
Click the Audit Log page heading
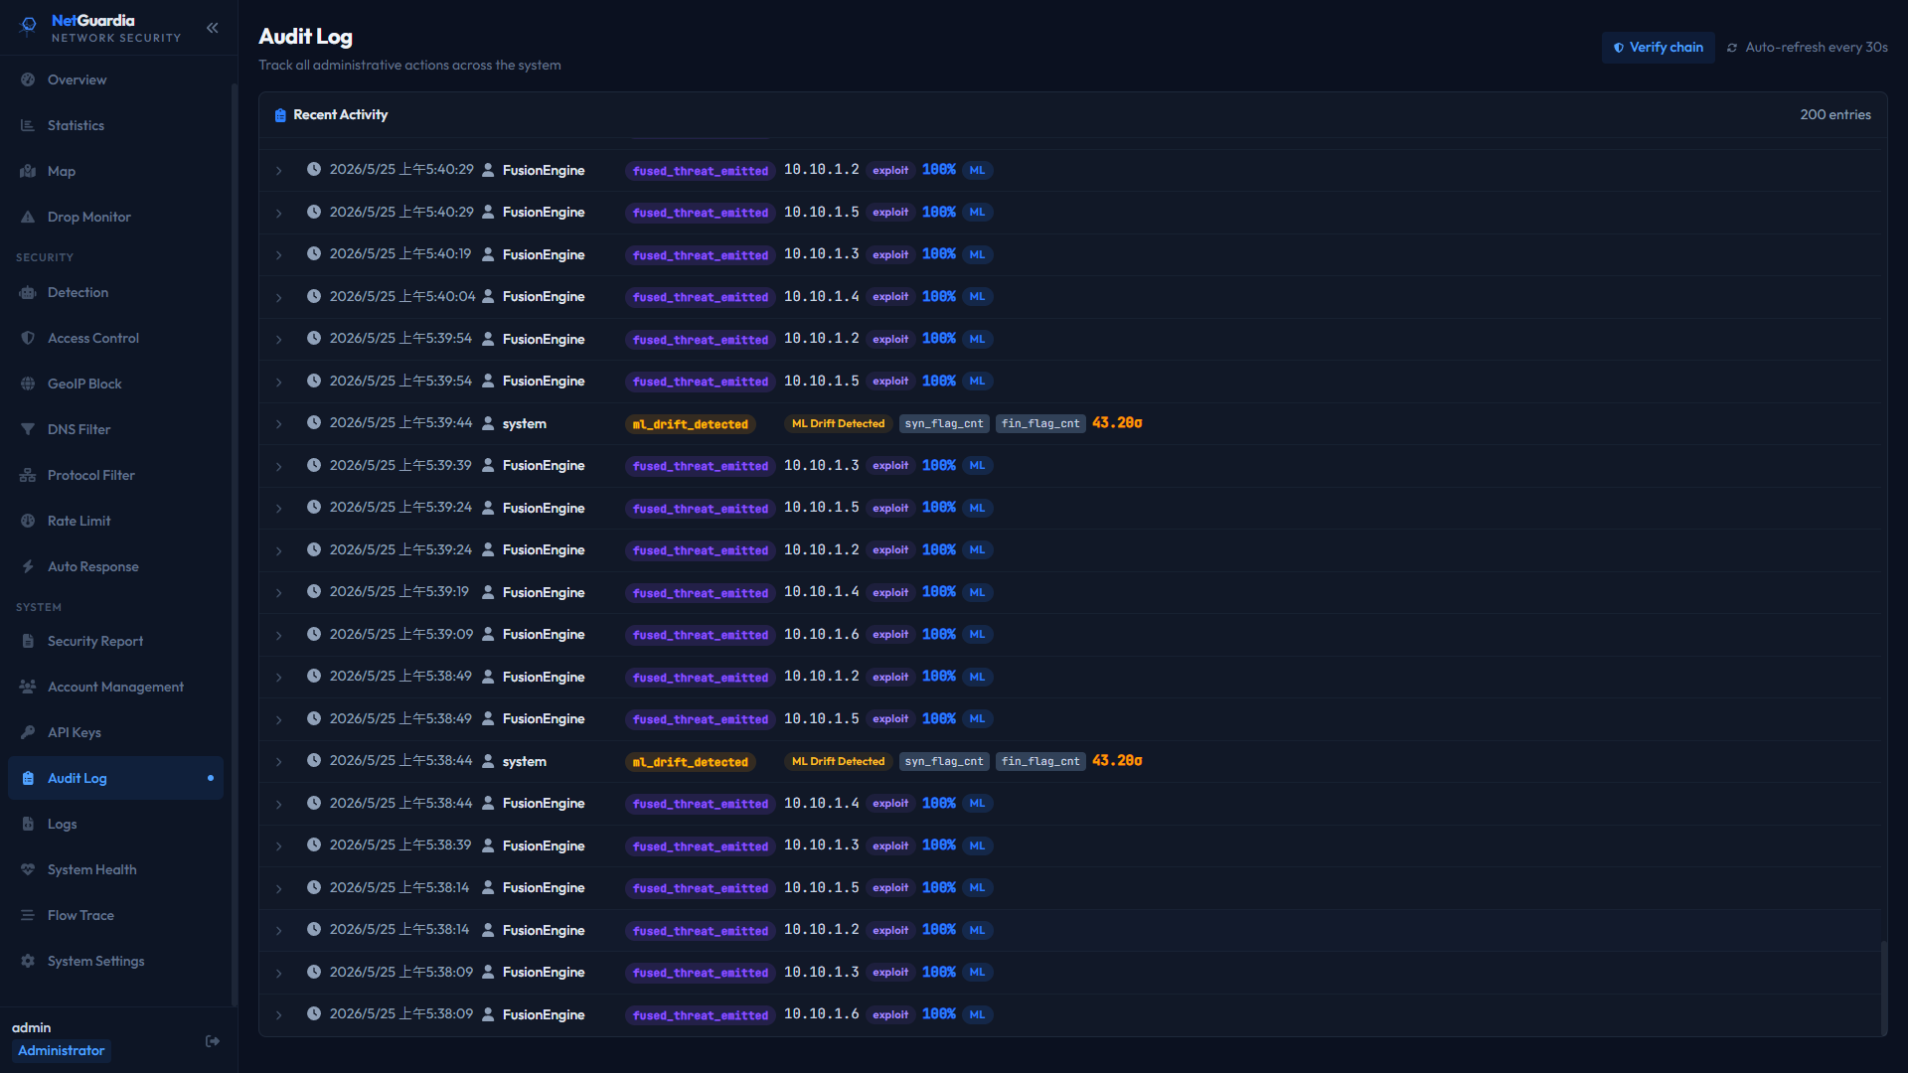tap(305, 37)
